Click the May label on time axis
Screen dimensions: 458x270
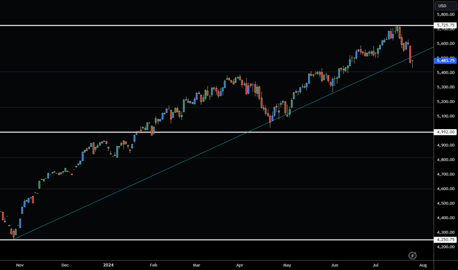click(x=287, y=265)
